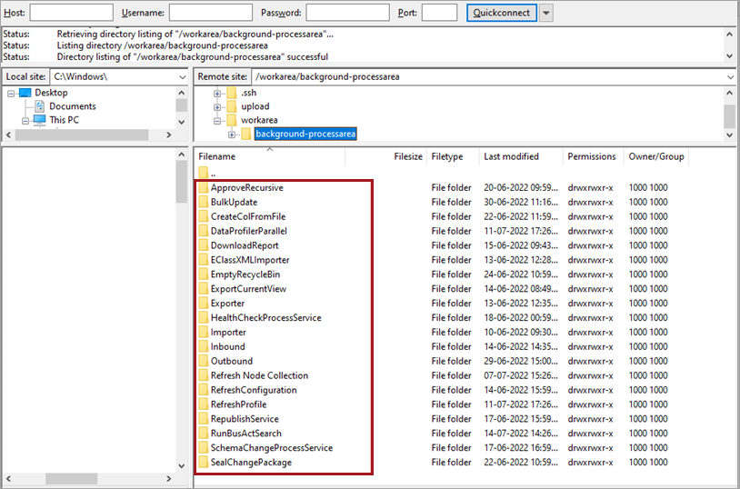The width and height of the screenshot is (740, 489).
Task: Click the Desktop icon in local tree
Action: tap(25, 93)
